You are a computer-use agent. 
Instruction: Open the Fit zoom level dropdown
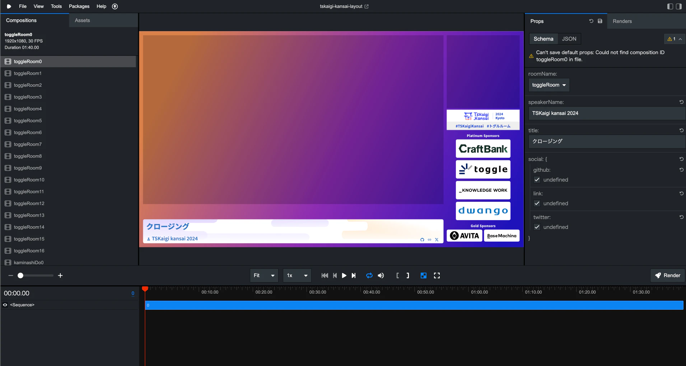pos(264,275)
